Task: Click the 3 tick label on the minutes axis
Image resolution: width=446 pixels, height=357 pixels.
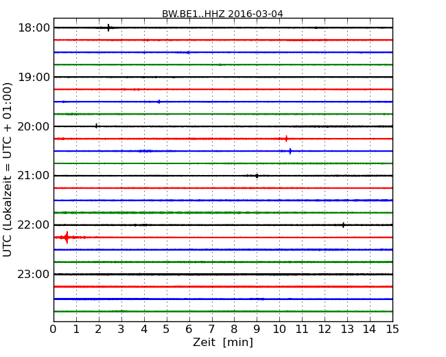Action: tap(121, 329)
